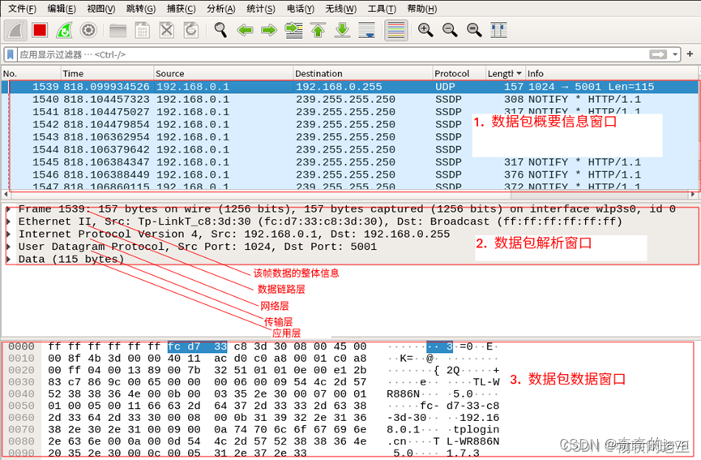Click into the display filter input field

333,54
